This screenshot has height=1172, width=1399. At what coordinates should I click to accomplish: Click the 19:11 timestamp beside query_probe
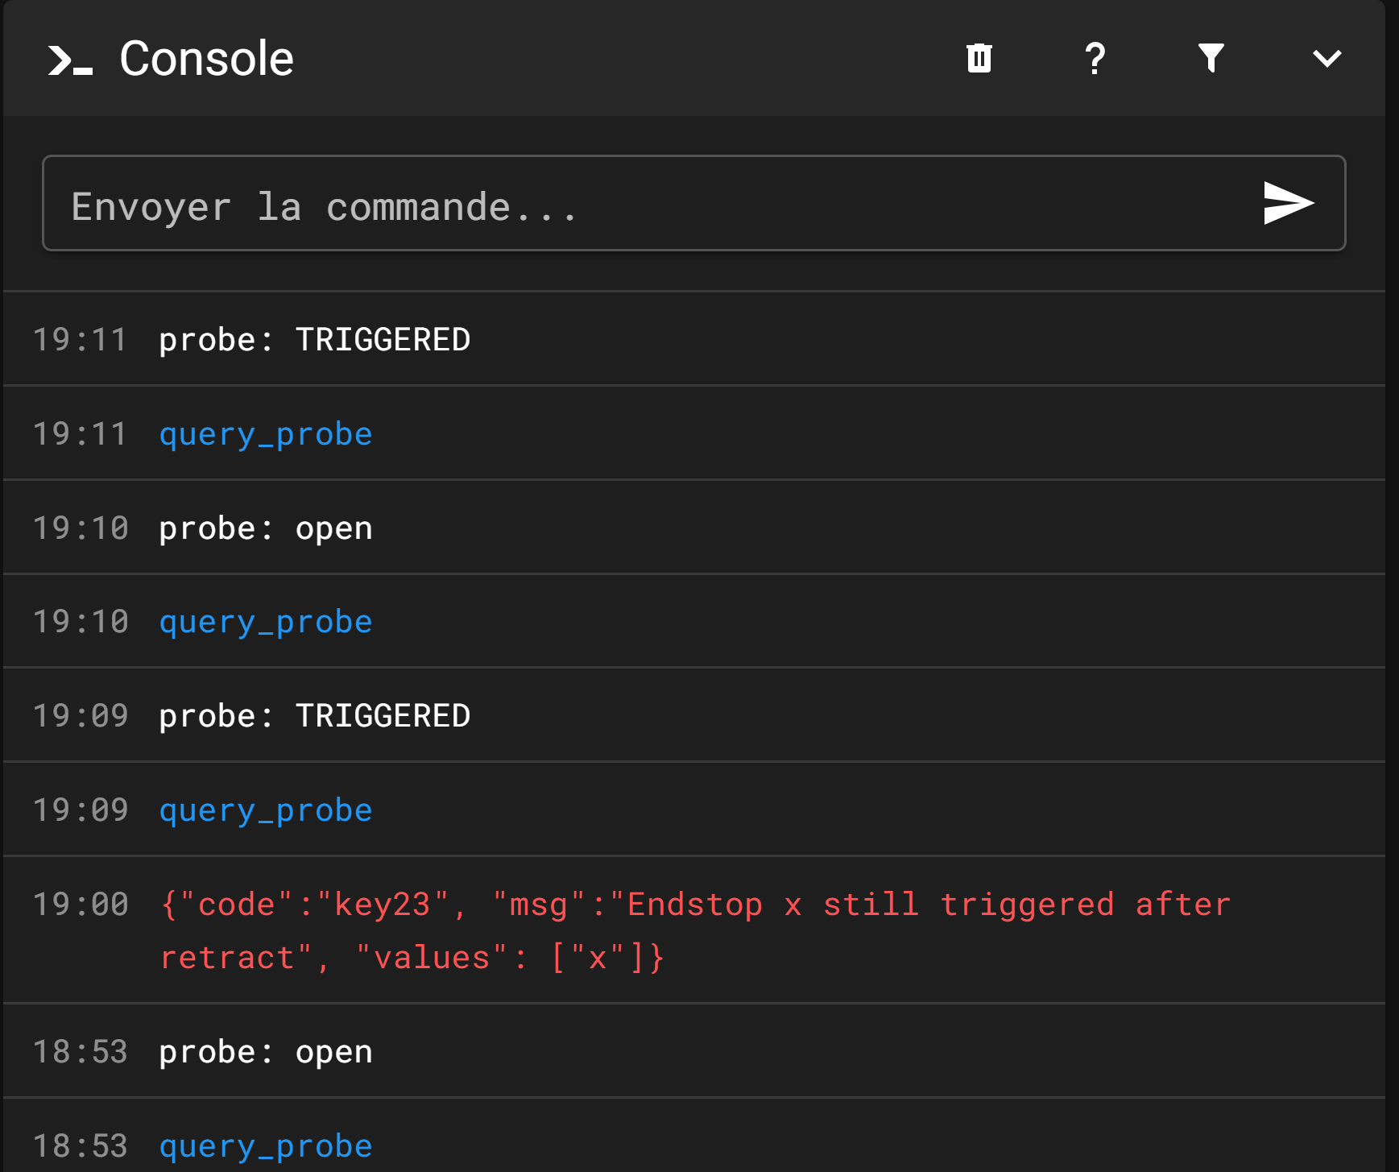point(81,434)
